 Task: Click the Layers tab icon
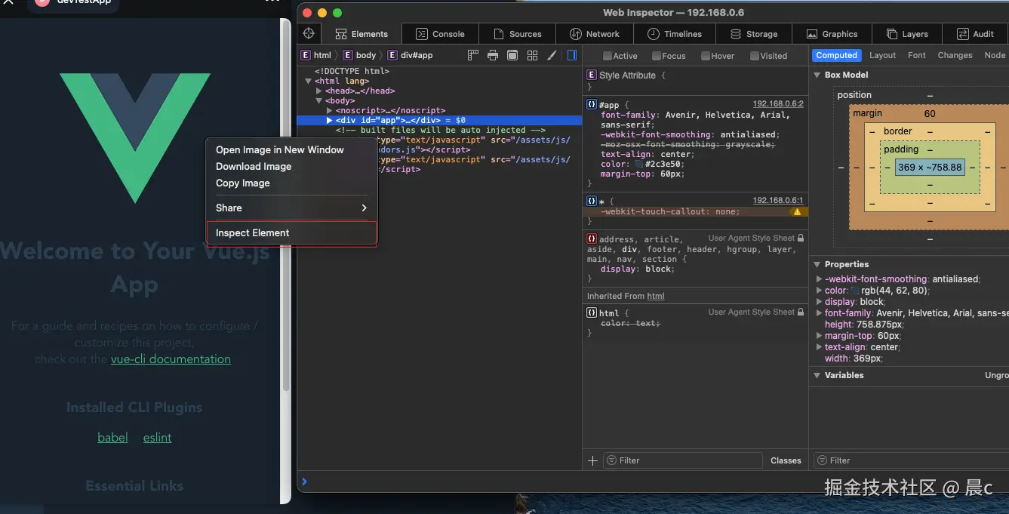coord(891,34)
